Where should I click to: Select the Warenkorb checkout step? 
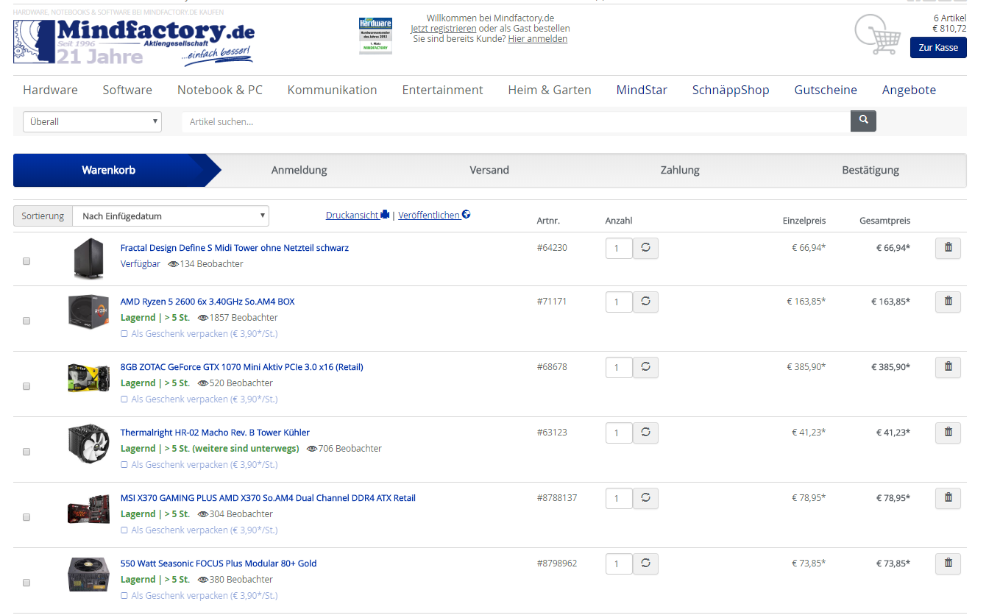109,170
